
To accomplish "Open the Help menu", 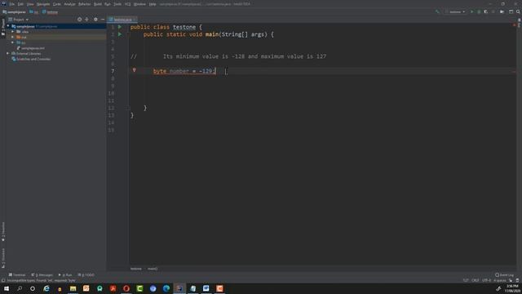I will tap(153, 4).
